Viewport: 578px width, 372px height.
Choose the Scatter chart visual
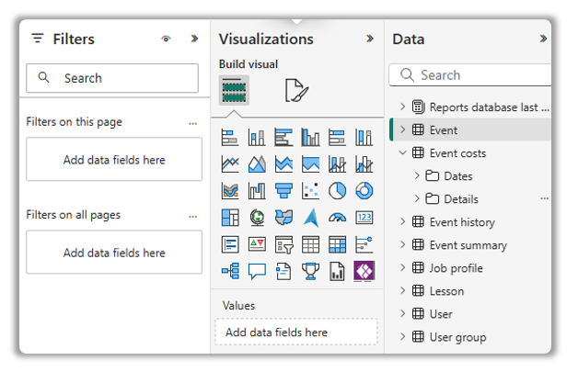pyautogui.click(x=310, y=191)
